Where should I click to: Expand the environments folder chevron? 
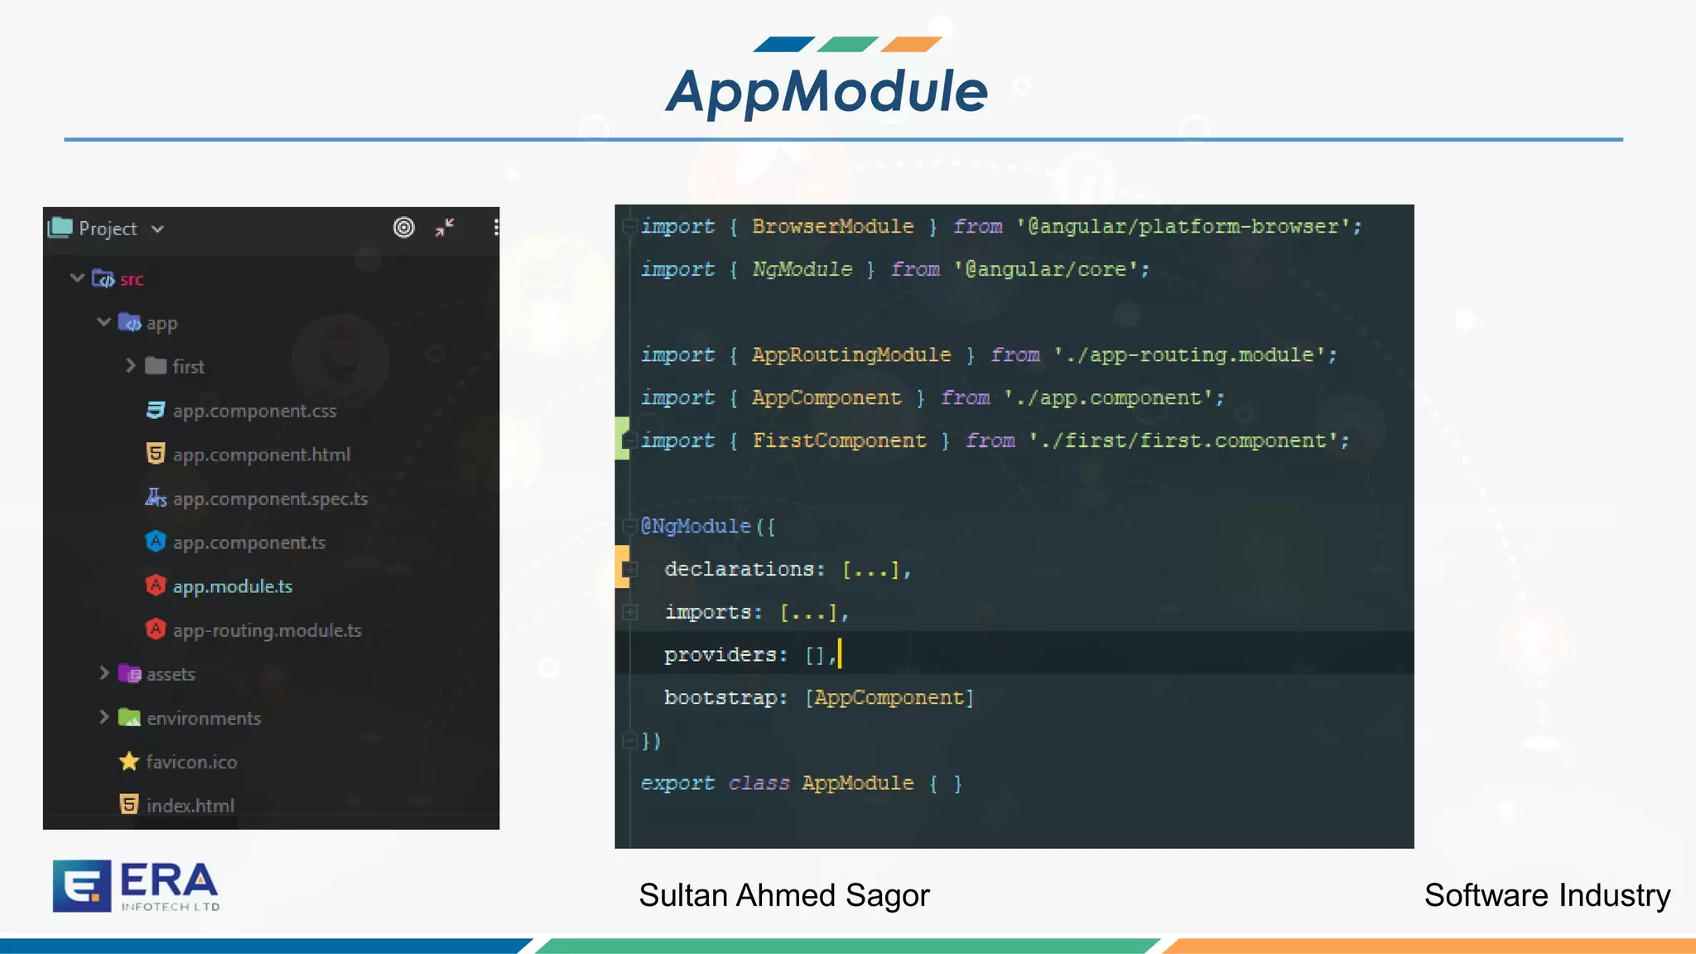104,717
